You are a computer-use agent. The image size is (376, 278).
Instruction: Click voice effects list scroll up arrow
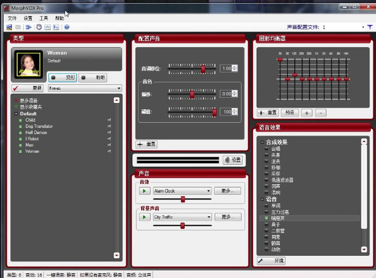click(x=364, y=142)
